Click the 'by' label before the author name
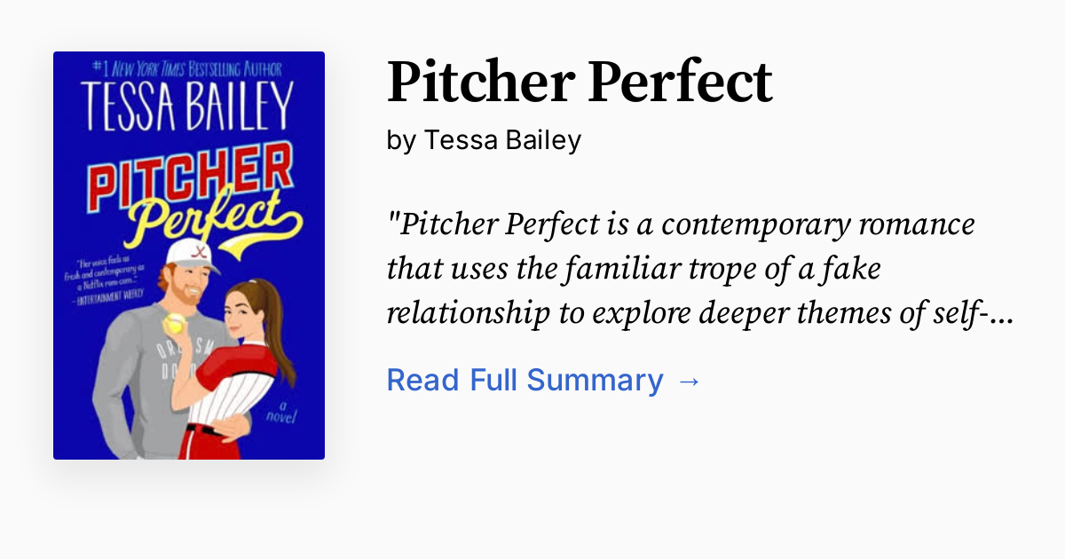 402,139
